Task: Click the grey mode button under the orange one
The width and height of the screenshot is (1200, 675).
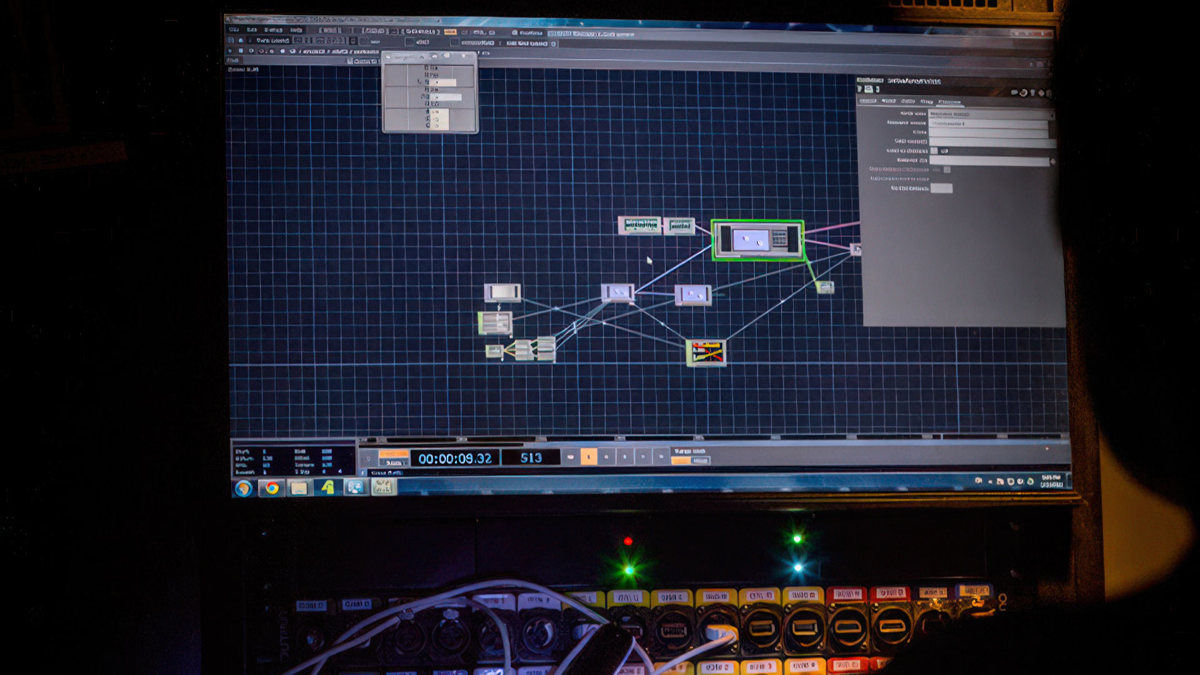Action: point(393,462)
